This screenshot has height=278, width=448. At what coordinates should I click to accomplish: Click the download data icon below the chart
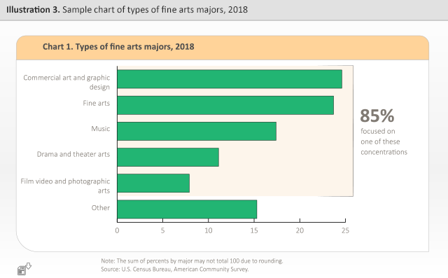pos(24,269)
